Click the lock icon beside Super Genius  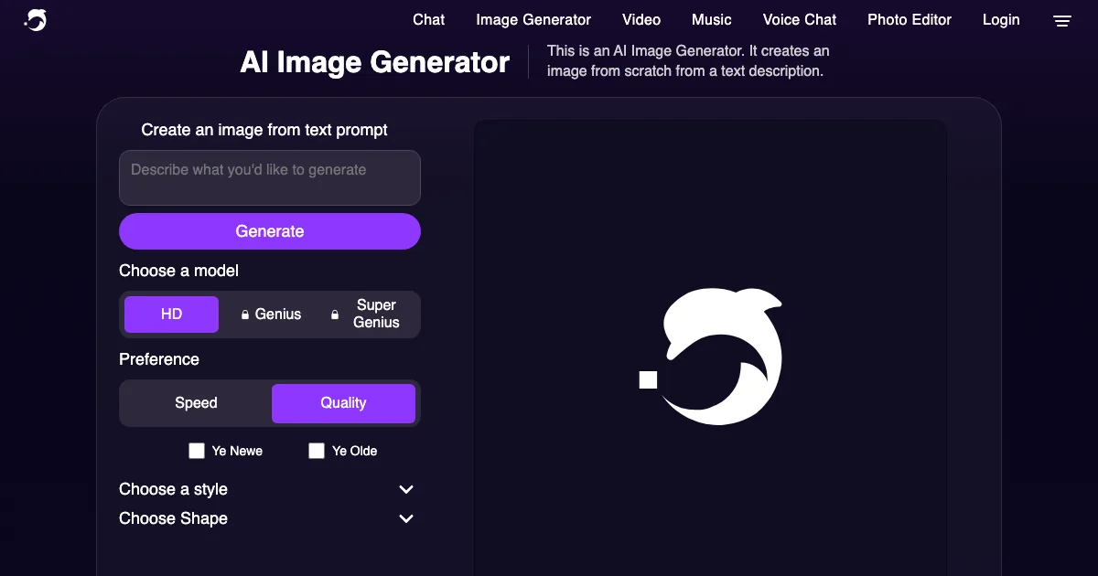(x=335, y=315)
